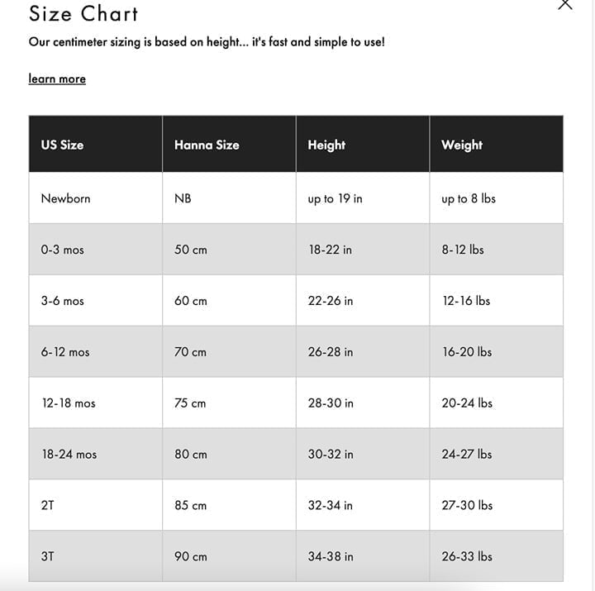
Task: Close the Size Chart dialog
Action: tap(565, 4)
